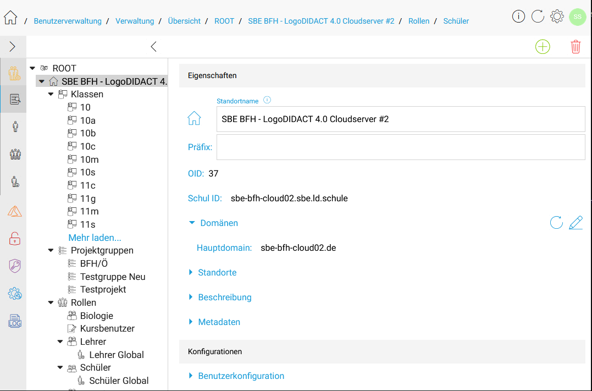Select class 10b in tree

88,133
